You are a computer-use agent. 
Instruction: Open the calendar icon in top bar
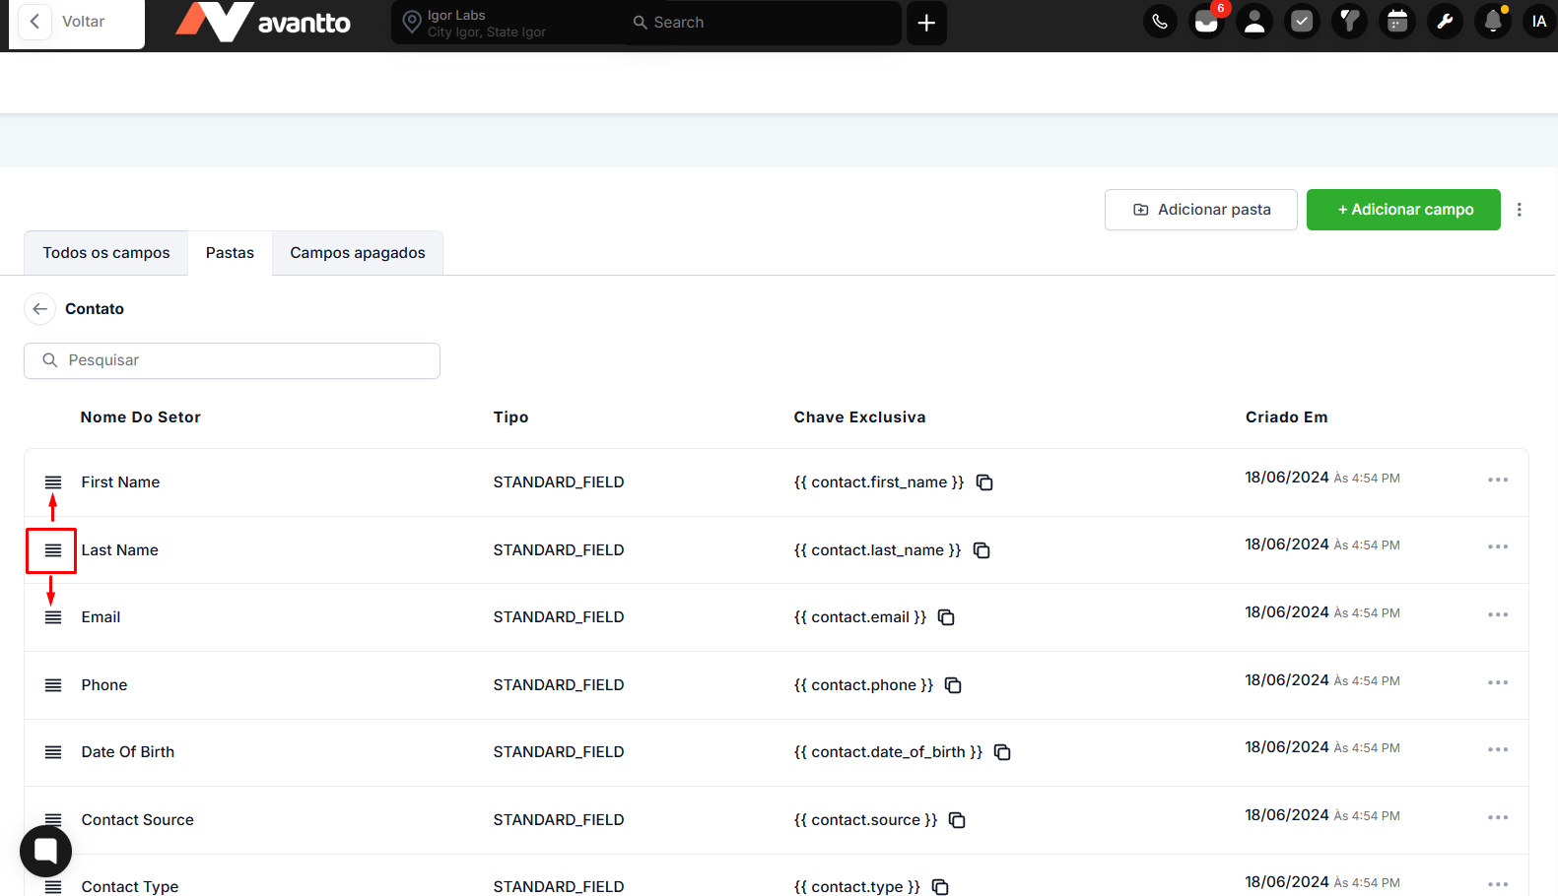pos(1397,22)
